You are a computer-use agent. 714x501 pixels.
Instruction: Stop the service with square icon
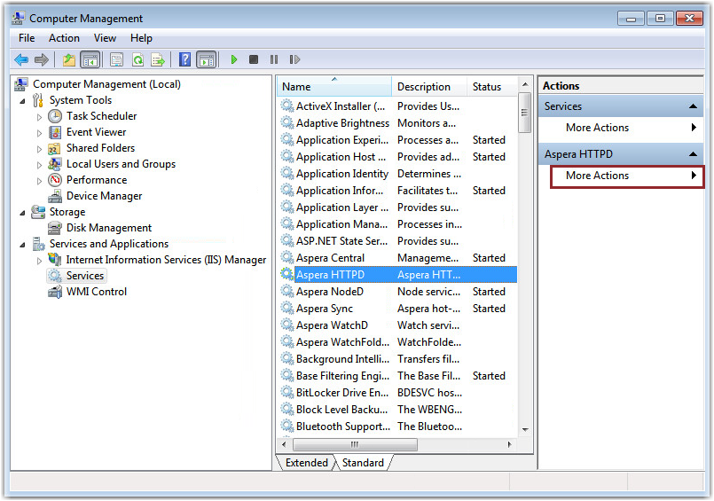coord(254,59)
